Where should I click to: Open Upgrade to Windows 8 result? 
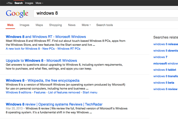point(41,61)
